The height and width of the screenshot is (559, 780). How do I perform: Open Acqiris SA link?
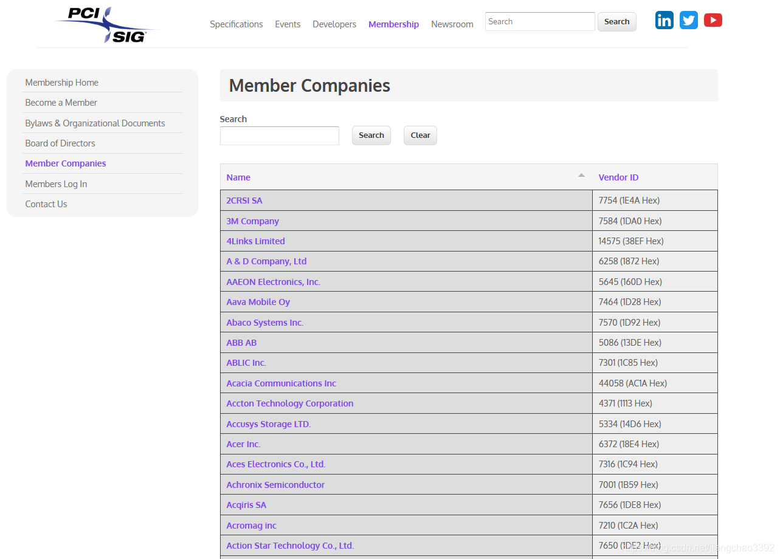tap(246, 505)
